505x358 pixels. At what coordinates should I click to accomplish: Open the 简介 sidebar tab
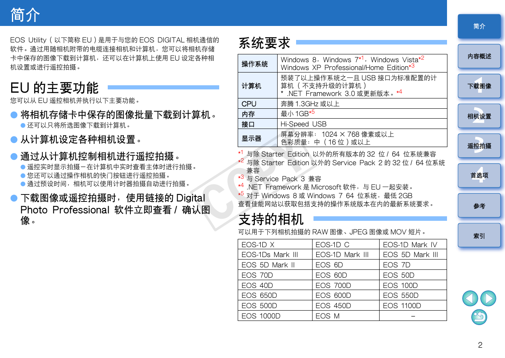click(479, 26)
